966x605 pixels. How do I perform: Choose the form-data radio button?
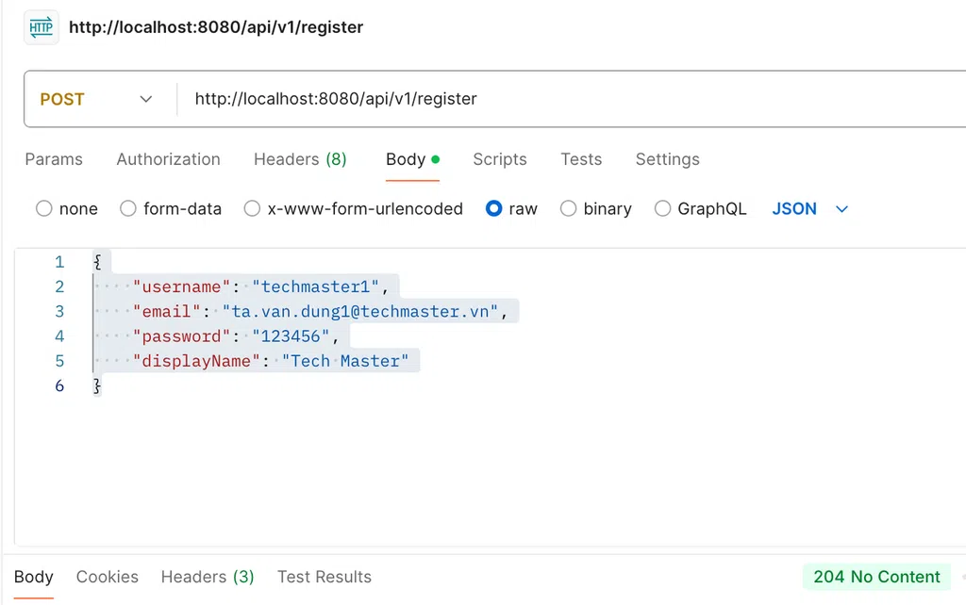click(x=128, y=208)
